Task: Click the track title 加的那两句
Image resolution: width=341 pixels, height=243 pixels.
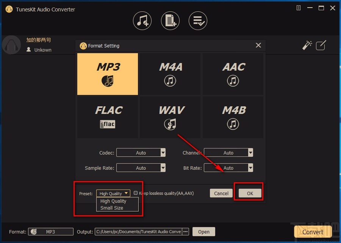Action: (39, 40)
